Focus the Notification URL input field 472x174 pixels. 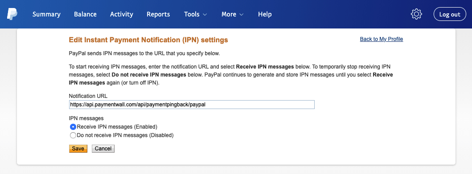(192, 105)
